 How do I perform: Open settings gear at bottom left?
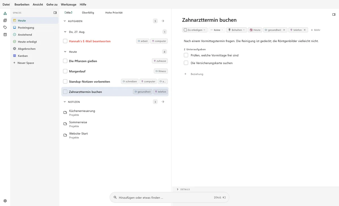[5, 201]
